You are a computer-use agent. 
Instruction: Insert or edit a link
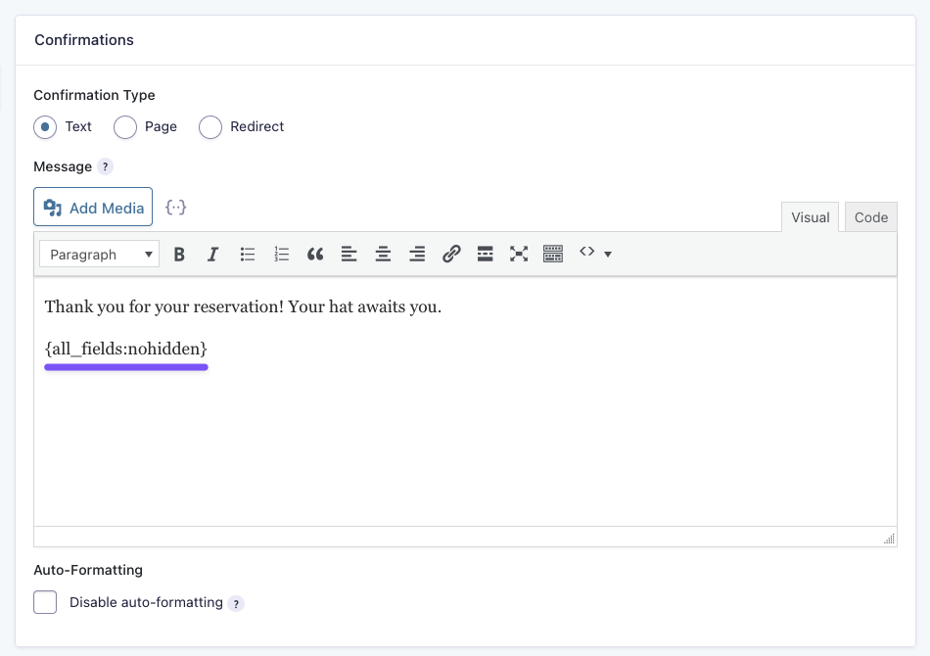tap(451, 255)
